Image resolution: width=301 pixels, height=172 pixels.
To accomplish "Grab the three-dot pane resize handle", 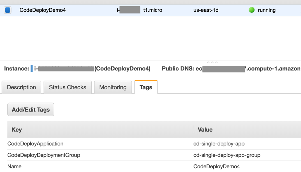I will point(212,62).
